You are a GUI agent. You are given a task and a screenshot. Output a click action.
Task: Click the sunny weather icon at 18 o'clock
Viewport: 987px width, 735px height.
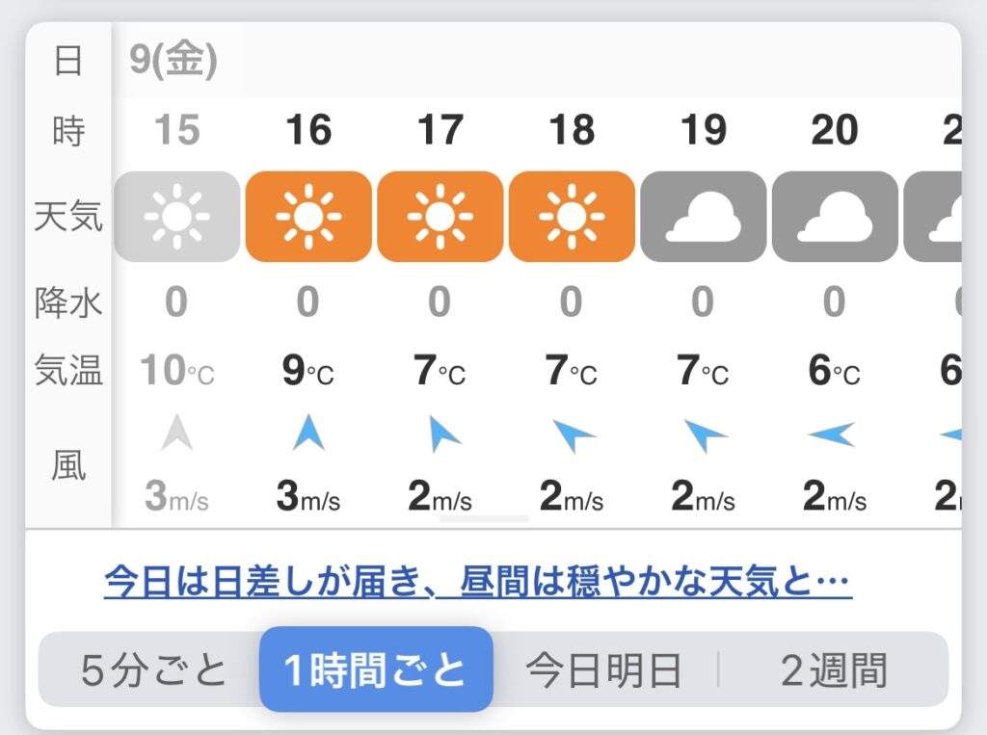(572, 217)
